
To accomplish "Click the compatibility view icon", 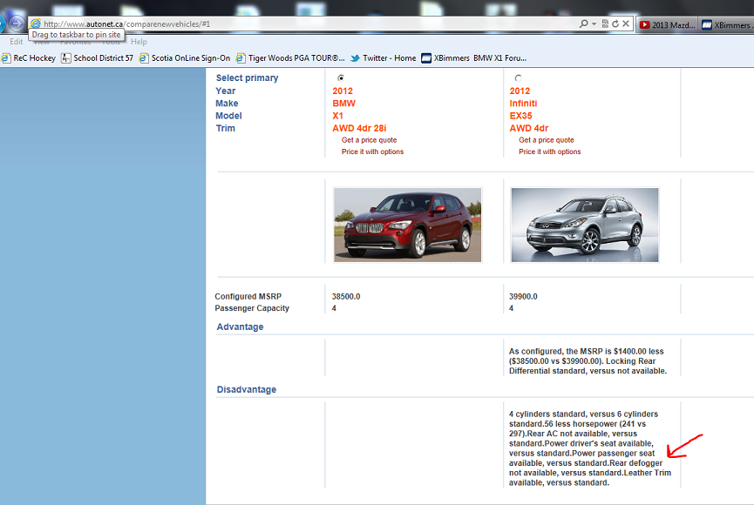I will point(605,24).
